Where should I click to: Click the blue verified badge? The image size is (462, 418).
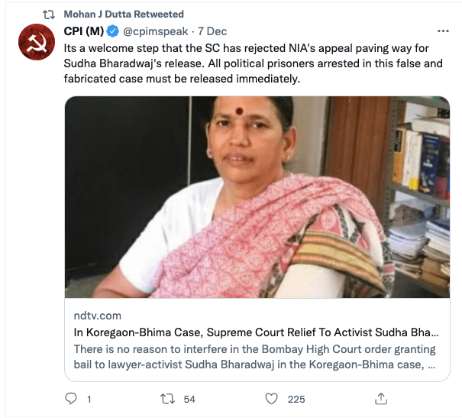pos(113,32)
